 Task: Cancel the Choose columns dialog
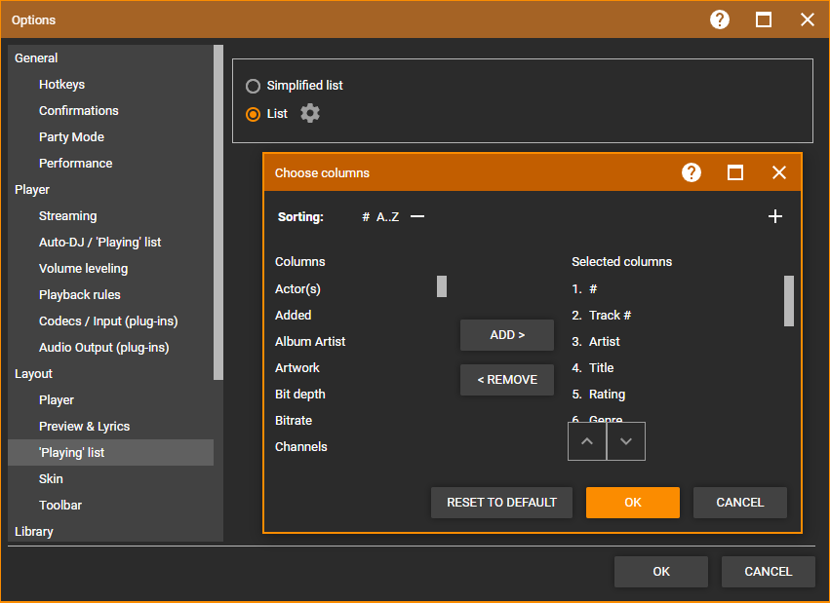[739, 503]
